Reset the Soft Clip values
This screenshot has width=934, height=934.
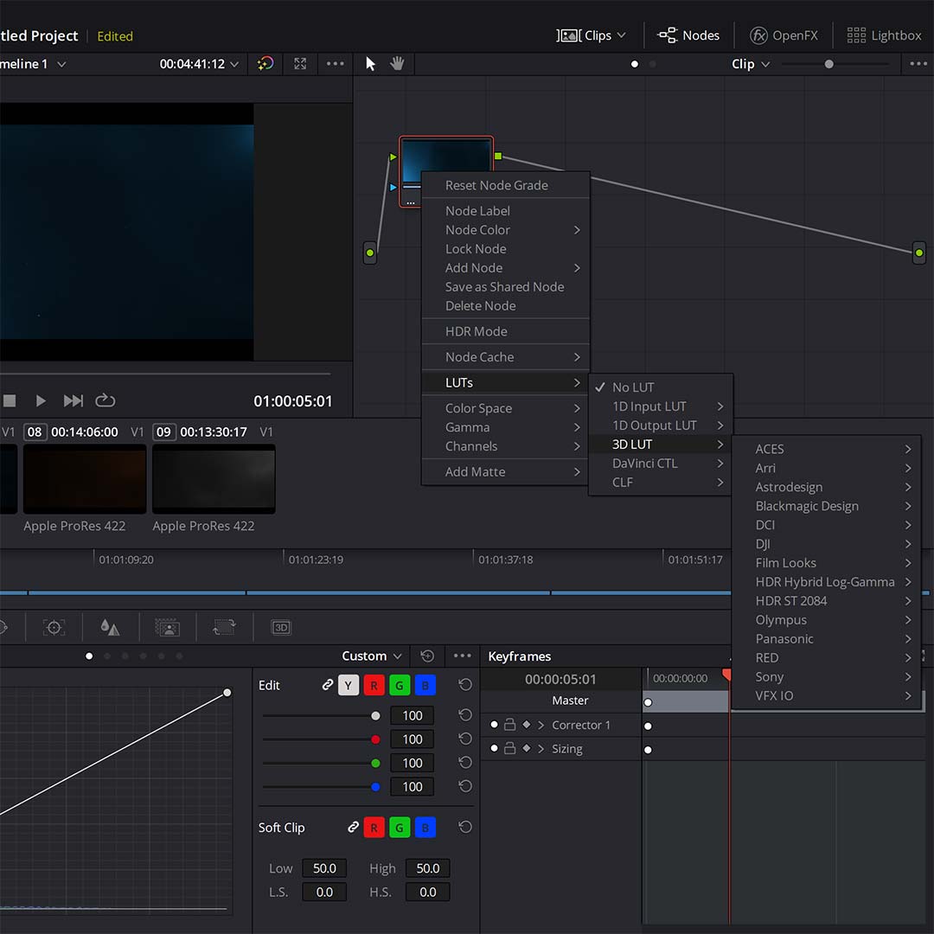[465, 827]
